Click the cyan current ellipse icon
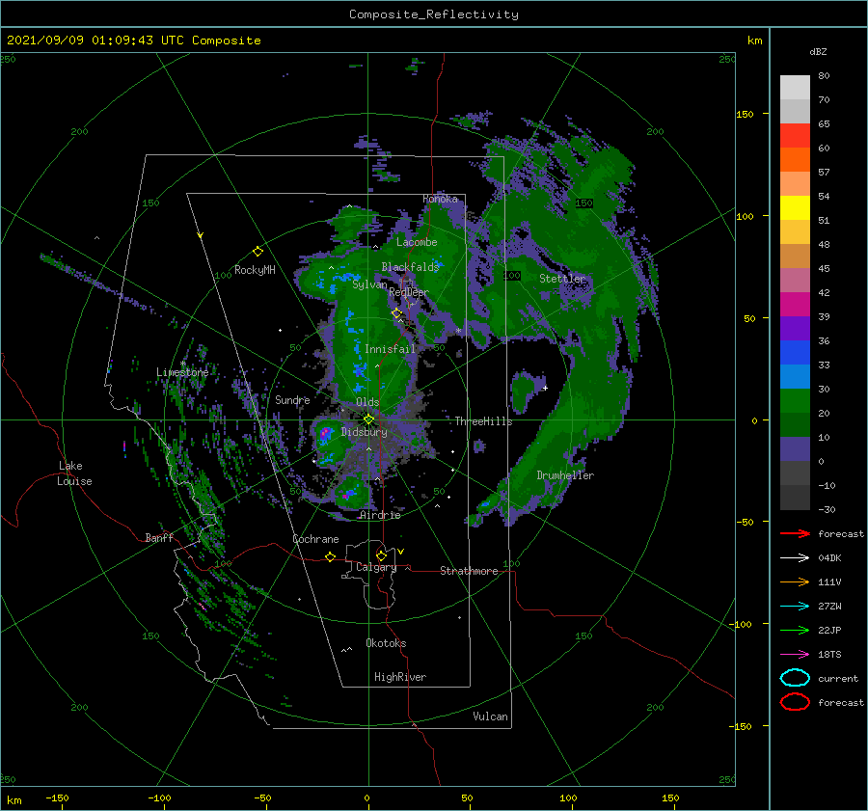Screen dimensions: 868x811 [795, 678]
